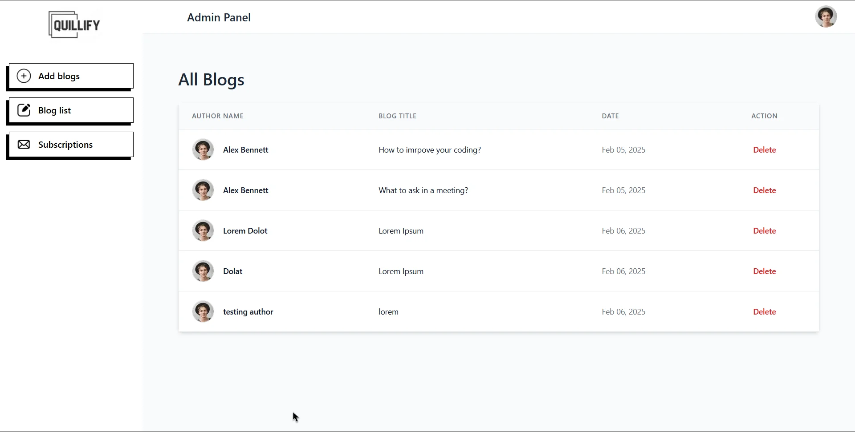Delete the blog What to ask in a meeting?

click(x=764, y=190)
